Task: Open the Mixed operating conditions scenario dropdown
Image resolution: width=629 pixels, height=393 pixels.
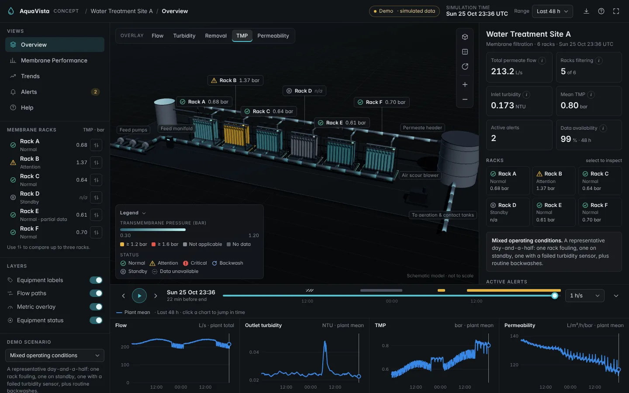Action: (55, 355)
